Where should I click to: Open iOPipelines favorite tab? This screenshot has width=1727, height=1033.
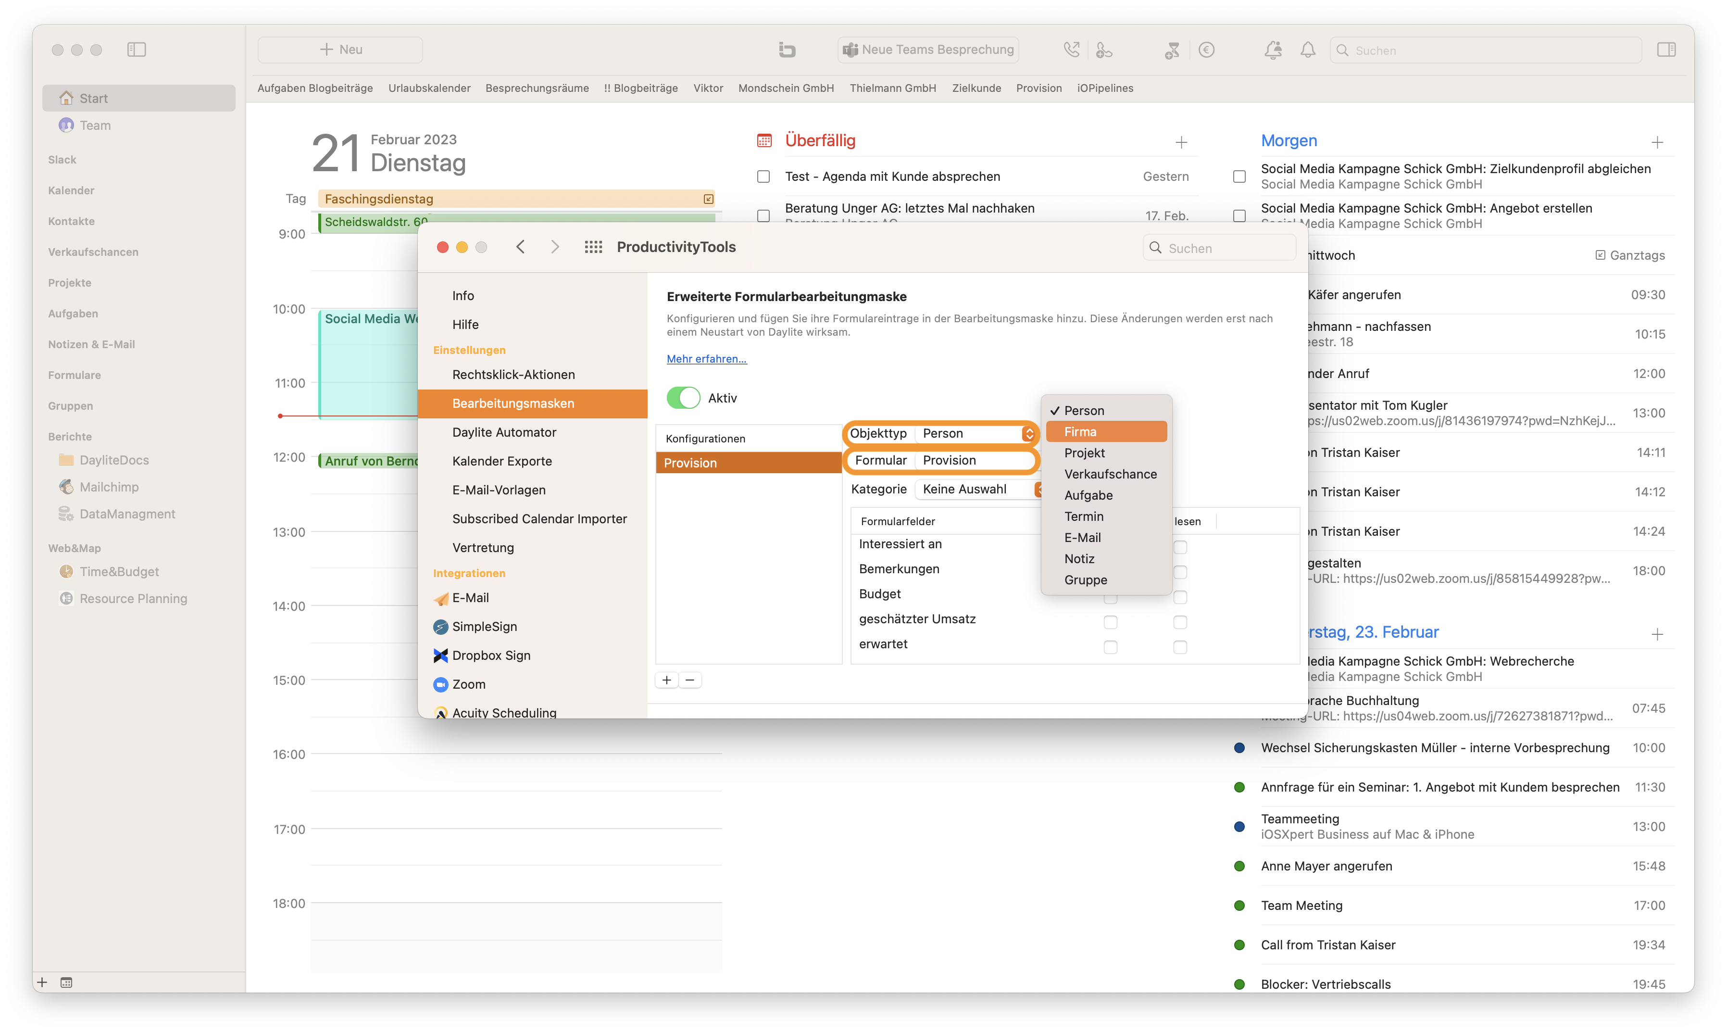pos(1105,88)
